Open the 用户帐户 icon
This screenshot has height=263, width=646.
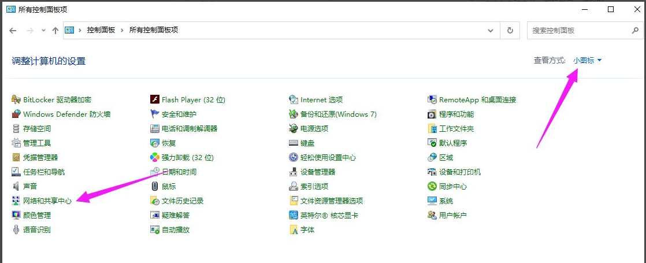click(432, 216)
